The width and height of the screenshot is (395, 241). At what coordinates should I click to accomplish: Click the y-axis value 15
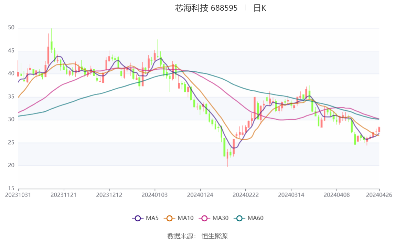(x=11, y=188)
